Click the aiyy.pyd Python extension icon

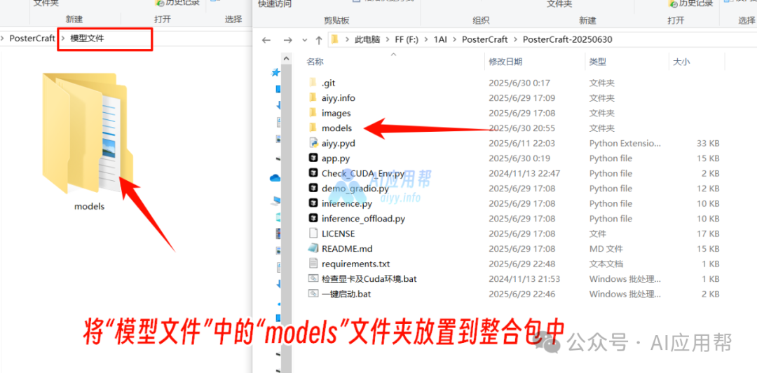313,143
